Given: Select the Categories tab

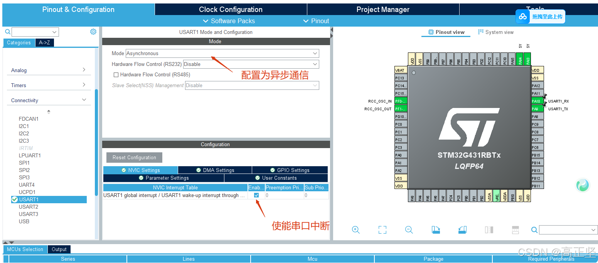Looking at the screenshot, I should (19, 43).
